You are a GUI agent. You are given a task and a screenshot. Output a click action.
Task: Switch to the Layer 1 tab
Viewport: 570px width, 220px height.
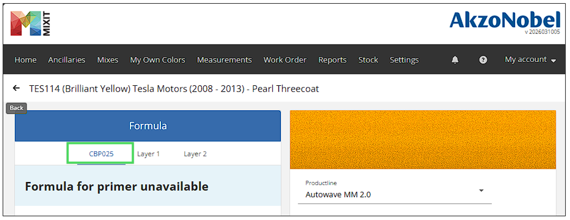pyautogui.click(x=148, y=154)
